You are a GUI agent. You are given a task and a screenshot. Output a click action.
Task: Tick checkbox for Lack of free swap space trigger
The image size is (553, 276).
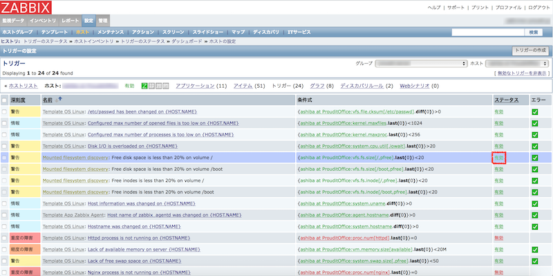(x=4, y=261)
